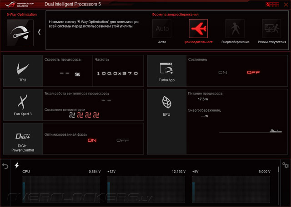The image size is (291, 207).
Task: Click the 5-Way Optimization label
Action: click(22, 15)
